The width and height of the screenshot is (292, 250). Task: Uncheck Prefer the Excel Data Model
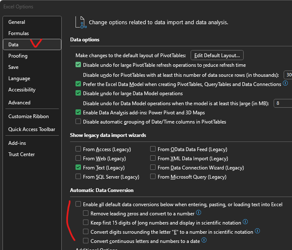[78, 84]
